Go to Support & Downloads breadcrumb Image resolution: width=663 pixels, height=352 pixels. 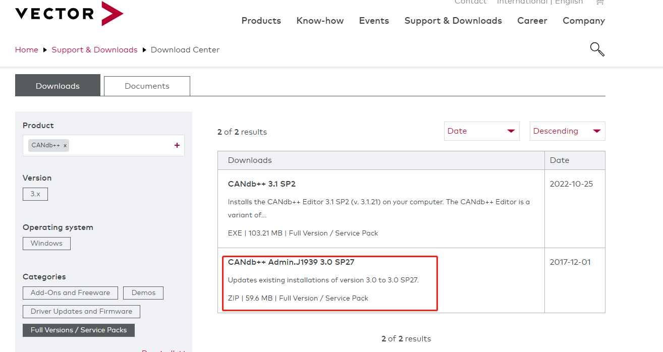94,50
